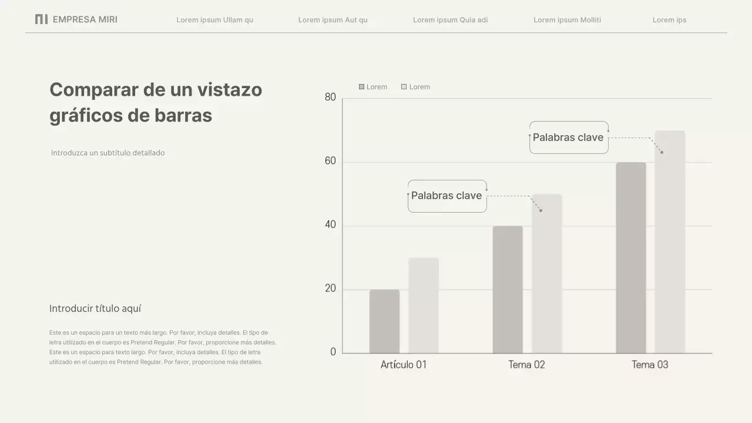Click the EMPRESA MIRI company name
Screen dimensions: 752x423
[x=85, y=19]
